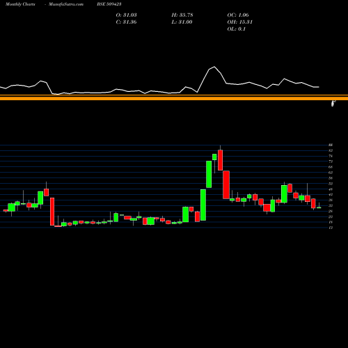This screenshot has height=348, width=348.
Task: Select the 'OL: 0.1' reading
Action: [236, 29]
